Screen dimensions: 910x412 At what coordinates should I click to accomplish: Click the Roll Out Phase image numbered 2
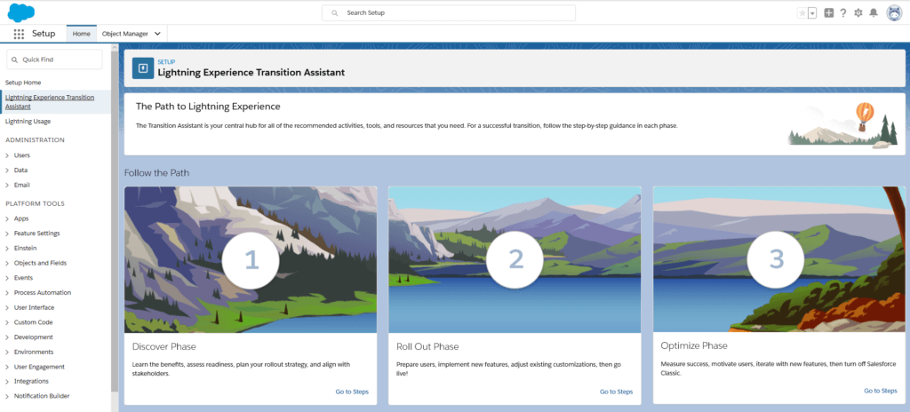click(515, 259)
